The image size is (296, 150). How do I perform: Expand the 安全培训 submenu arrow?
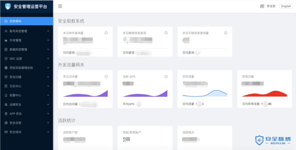point(48,132)
